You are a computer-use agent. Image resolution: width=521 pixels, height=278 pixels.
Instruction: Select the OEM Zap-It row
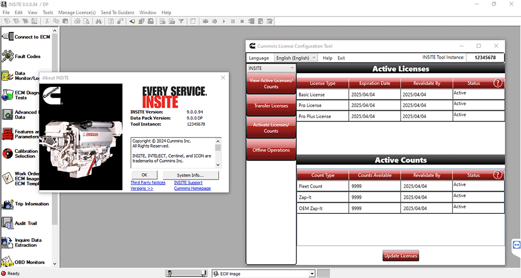401,208
